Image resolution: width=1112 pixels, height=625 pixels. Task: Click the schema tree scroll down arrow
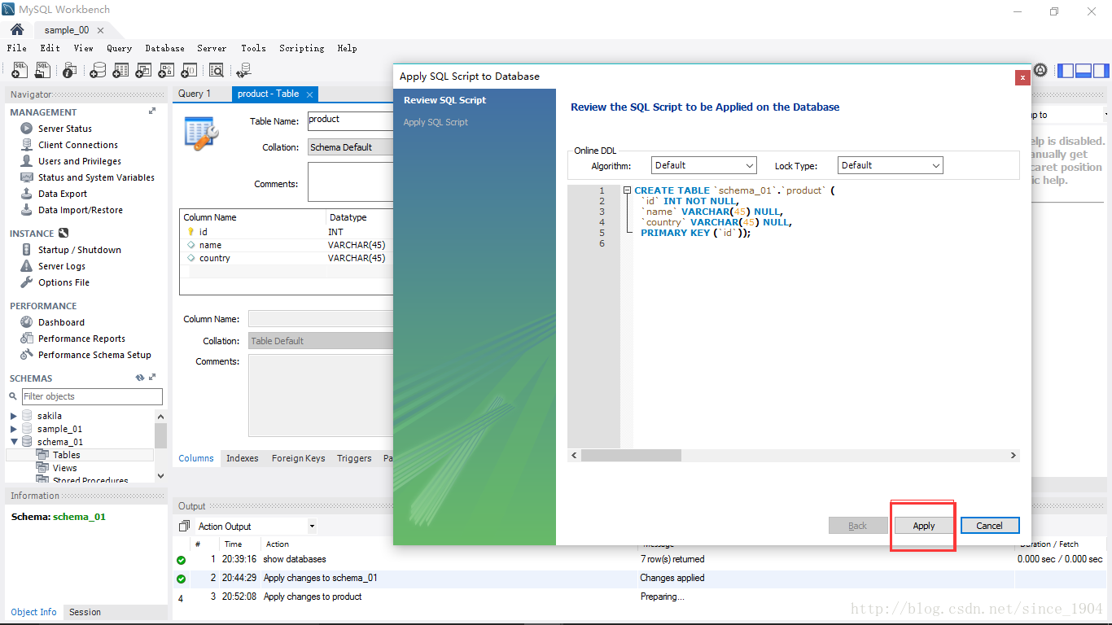pyautogui.click(x=161, y=477)
